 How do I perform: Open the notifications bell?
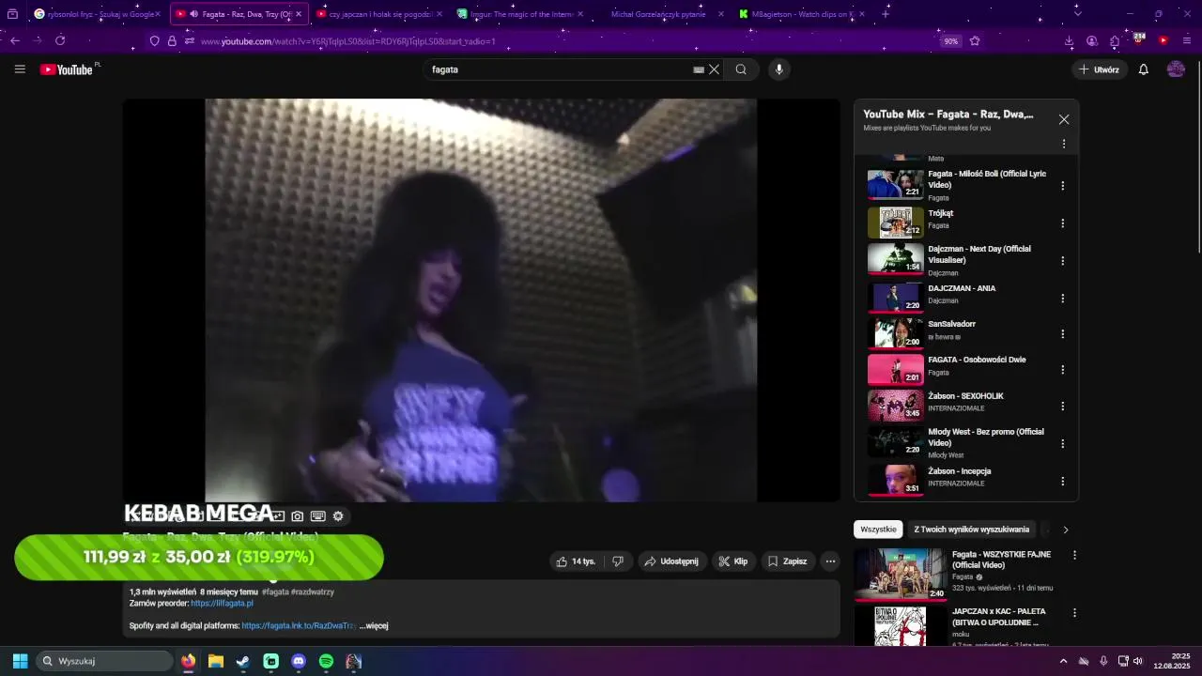(x=1143, y=69)
